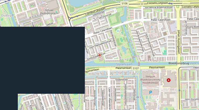Click the S106 road shield
This screenshot has height=110, width=199.
124,3
